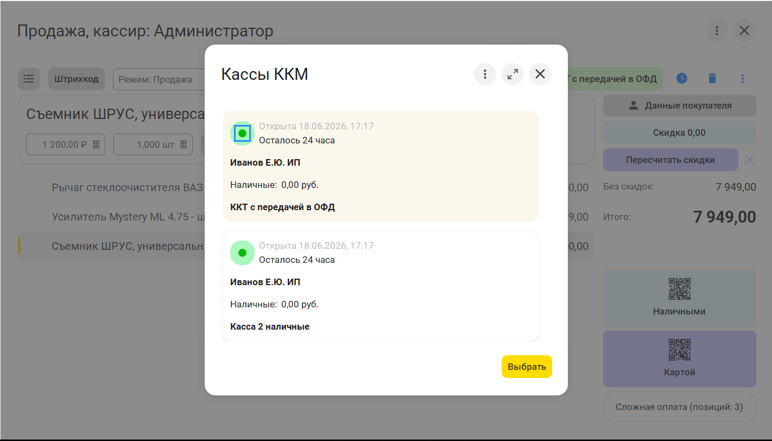Open the Скидка 0,00 discount button
Screen dimensions: 772x441
(679, 133)
